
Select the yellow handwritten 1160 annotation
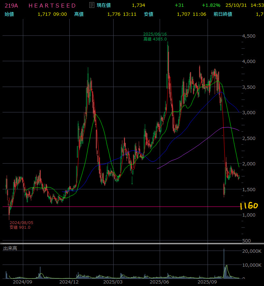coord(249,206)
